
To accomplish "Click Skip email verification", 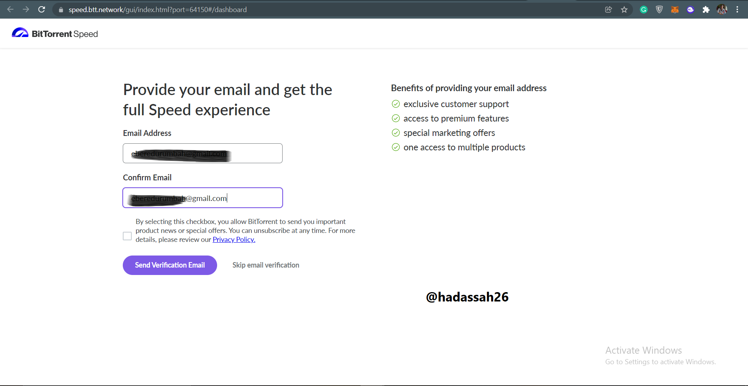I will (x=266, y=265).
